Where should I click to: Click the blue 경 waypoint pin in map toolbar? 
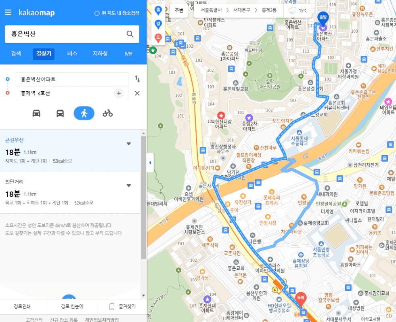click(x=158, y=25)
